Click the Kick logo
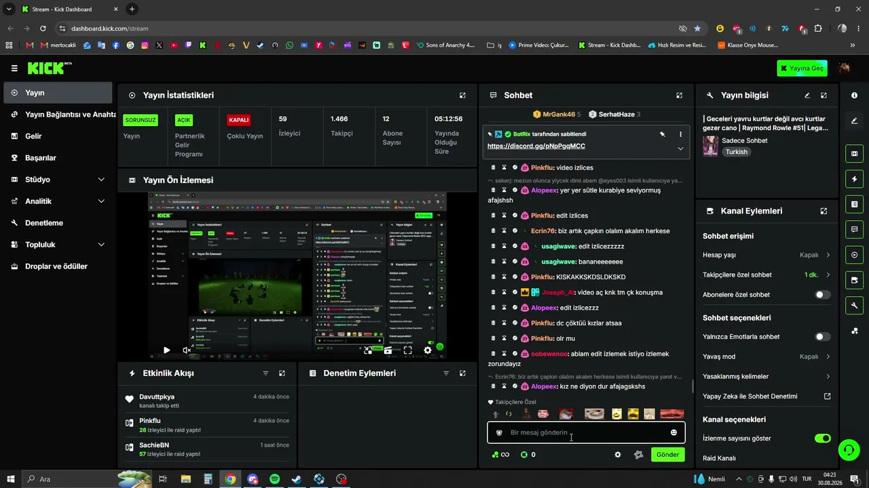Viewport: 869px width, 488px height. [x=49, y=68]
